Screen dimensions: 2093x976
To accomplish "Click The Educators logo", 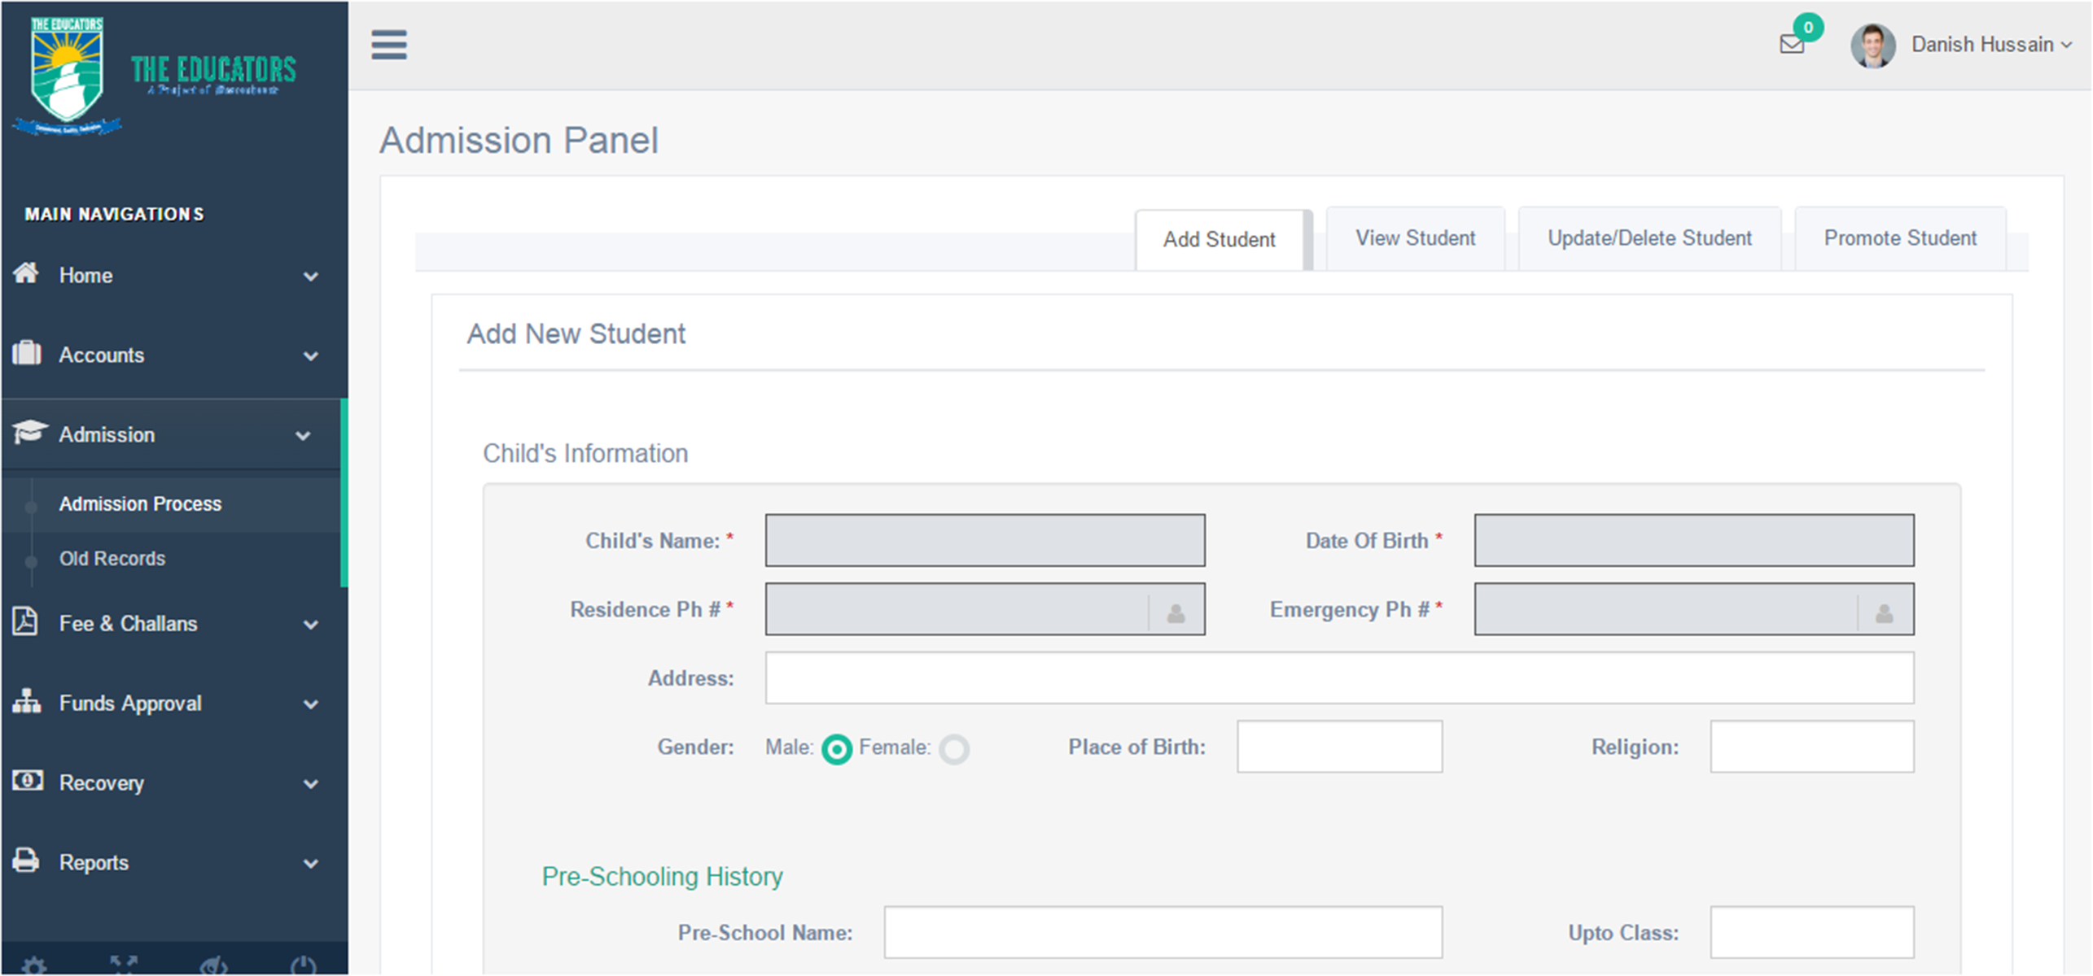I will click(x=155, y=75).
